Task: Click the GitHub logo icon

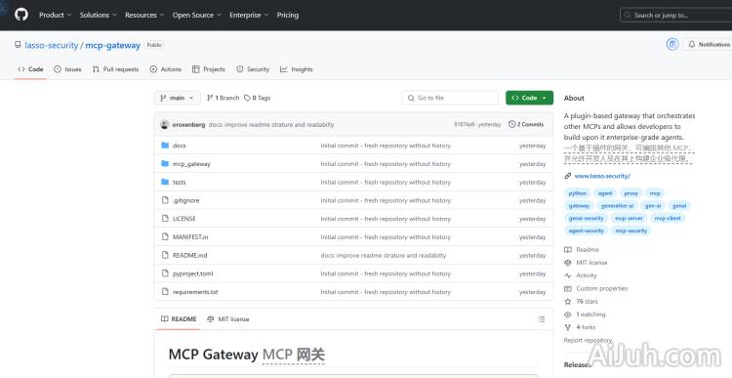Action: click(21, 15)
